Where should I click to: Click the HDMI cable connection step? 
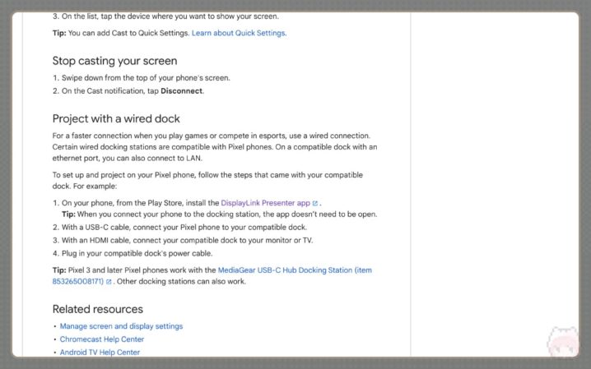pos(187,240)
